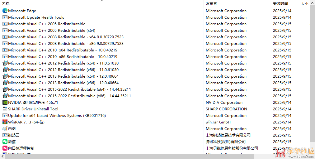Image resolution: width=315 pixels, height=159 pixels.
Task: Click icon of Visual C++ 2015-2022 (x64) entry
Action: click(x=5, y=89)
